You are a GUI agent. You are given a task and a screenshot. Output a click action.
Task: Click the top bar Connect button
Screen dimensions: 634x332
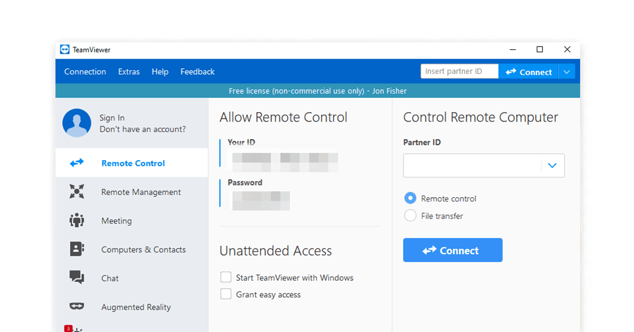point(529,72)
